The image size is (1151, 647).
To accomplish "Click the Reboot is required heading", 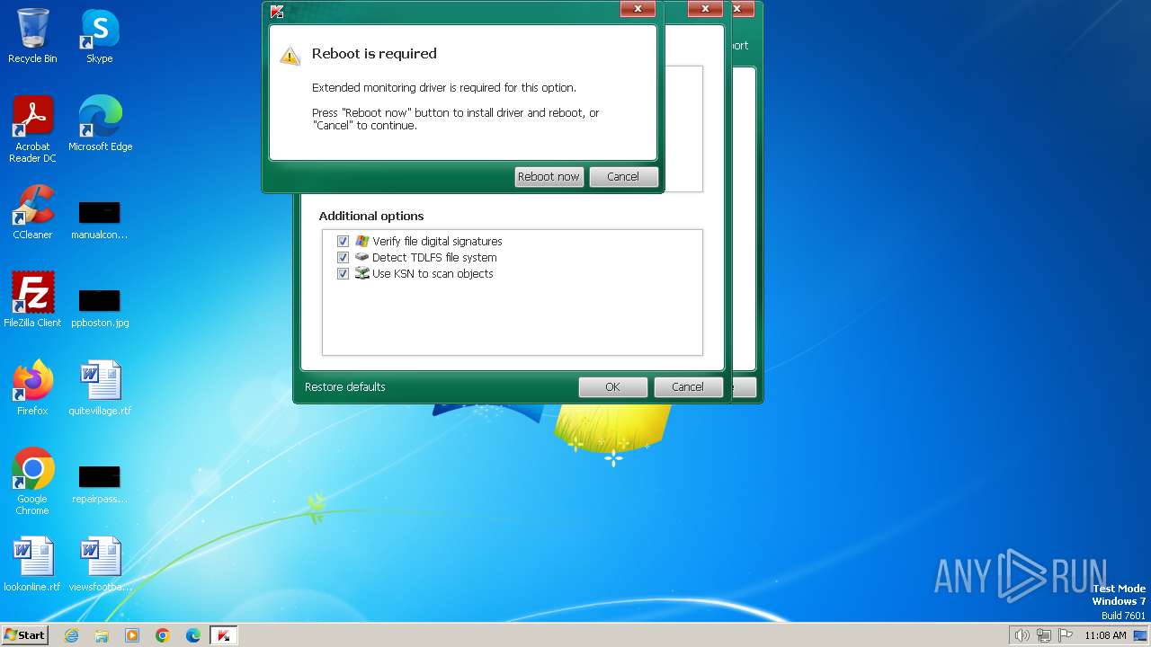I will (374, 54).
